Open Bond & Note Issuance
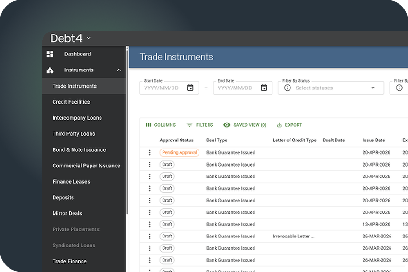408x272 pixels. click(x=84, y=149)
